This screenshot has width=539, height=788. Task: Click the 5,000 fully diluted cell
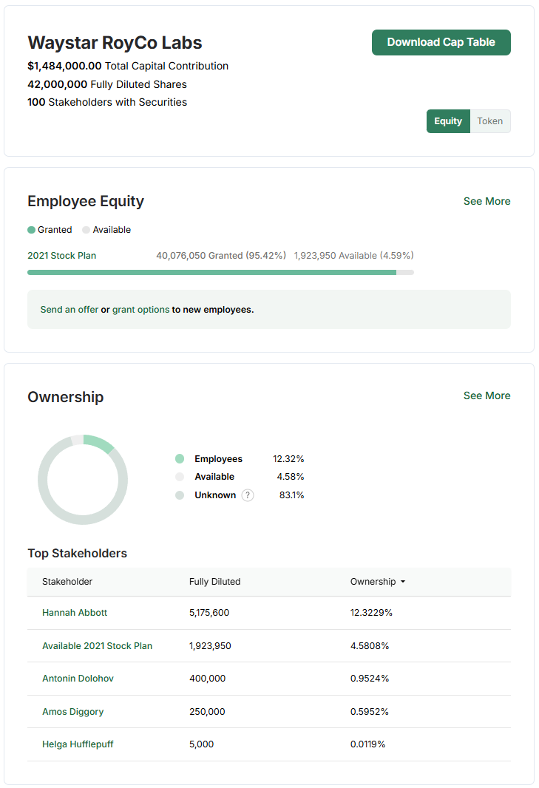pyautogui.click(x=201, y=744)
